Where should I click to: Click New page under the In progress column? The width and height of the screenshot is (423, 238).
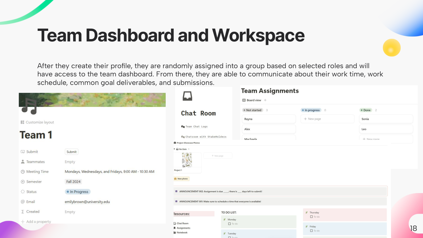(328, 119)
